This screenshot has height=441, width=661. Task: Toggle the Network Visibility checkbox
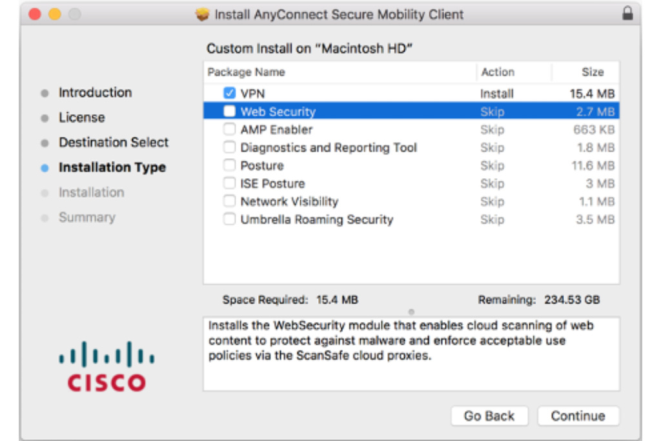[x=229, y=201]
